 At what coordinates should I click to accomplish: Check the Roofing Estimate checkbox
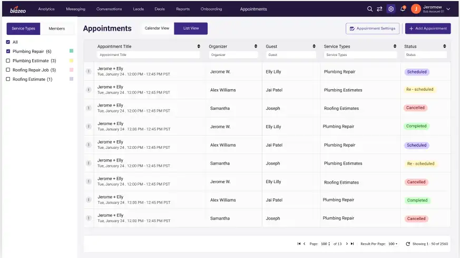[x=8, y=79]
